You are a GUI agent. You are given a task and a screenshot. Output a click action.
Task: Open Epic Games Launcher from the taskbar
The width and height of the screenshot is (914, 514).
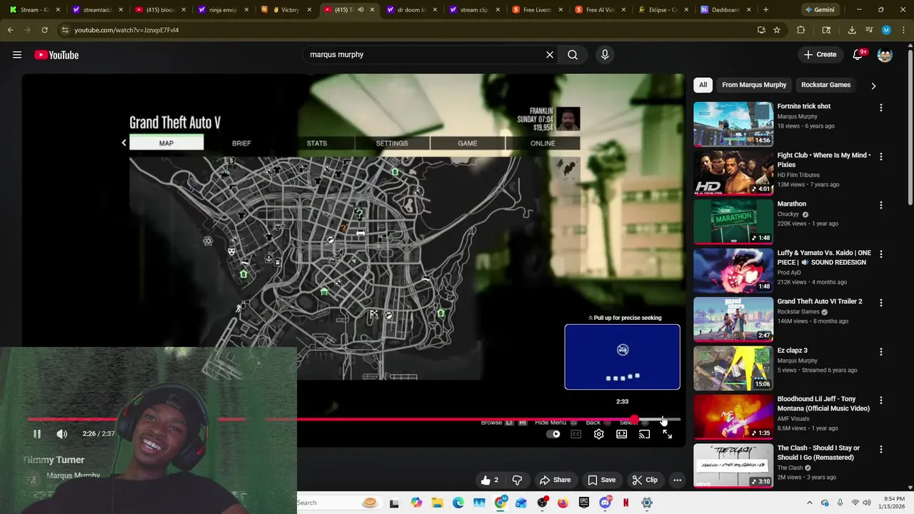tap(584, 503)
